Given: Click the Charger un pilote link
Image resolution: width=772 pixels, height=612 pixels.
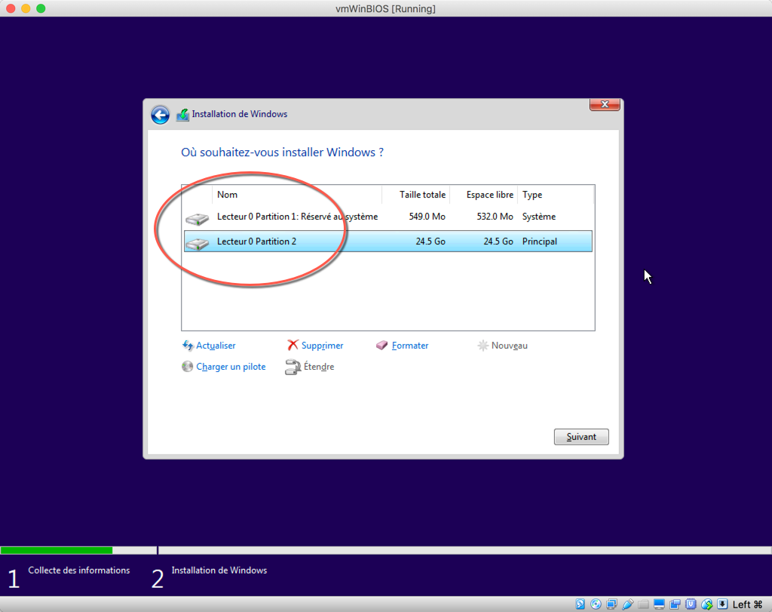Looking at the screenshot, I should pyautogui.click(x=231, y=367).
